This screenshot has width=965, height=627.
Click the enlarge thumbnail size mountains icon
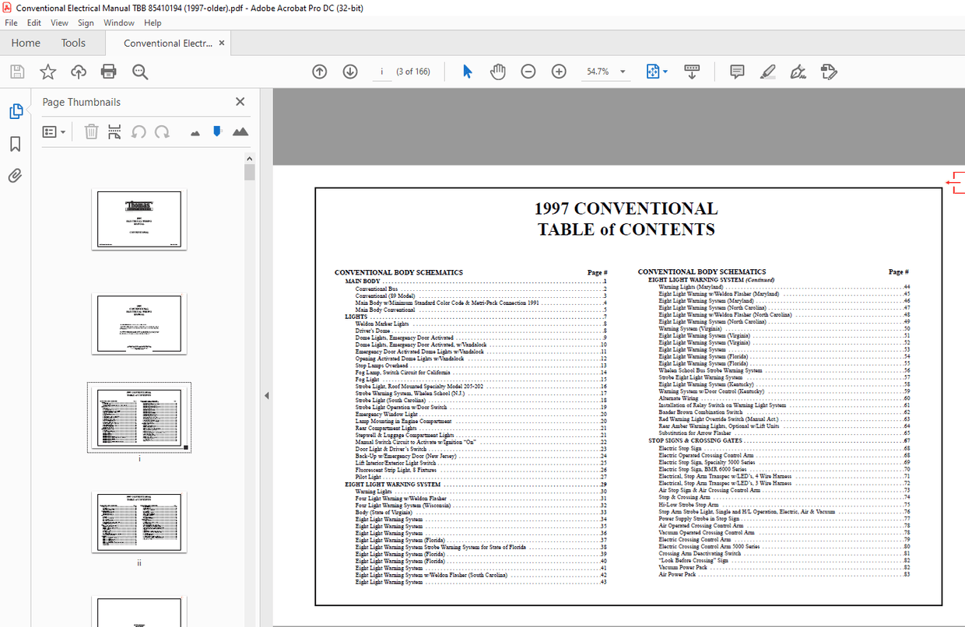click(x=240, y=132)
